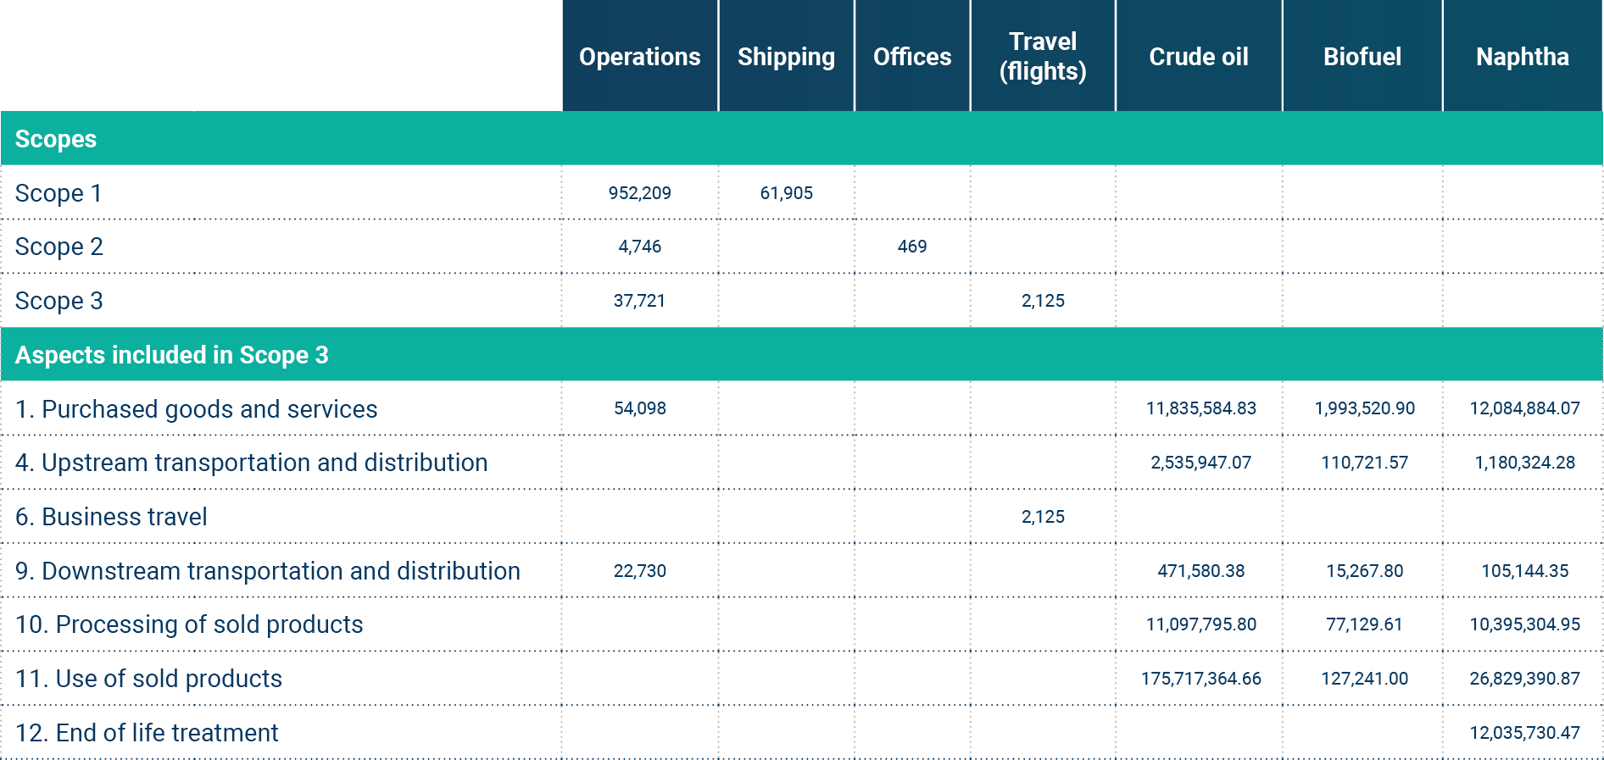The height and width of the screenshot is (760, 1604).
Task: Select the End of life treatment label
Action: pyautogui.click(x=147, y=733)
